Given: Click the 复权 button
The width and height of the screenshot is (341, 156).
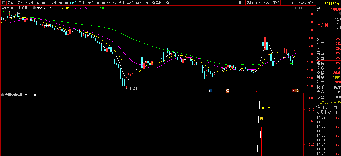Looking at the screenshot, I should coord(241,3).
